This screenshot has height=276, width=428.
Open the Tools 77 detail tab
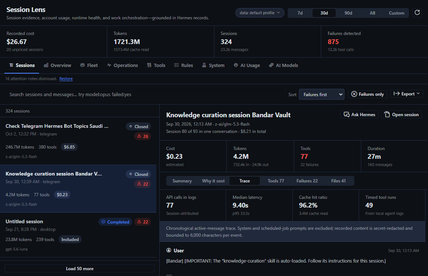pyautogui.click(x=276, y=181)
